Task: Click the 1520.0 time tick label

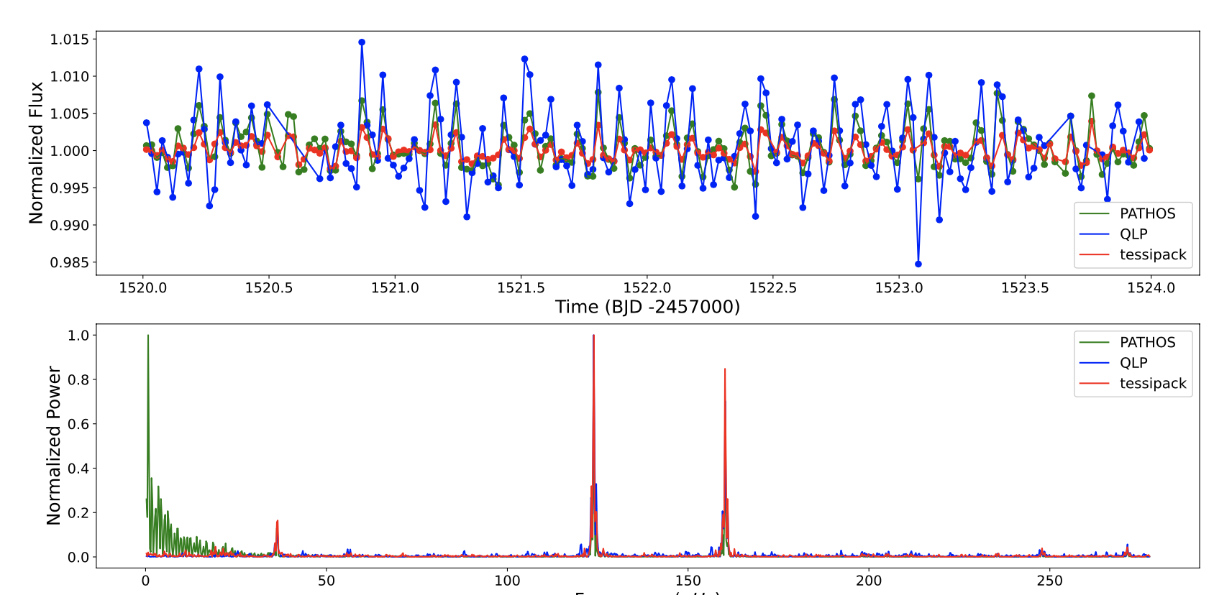Action: 142,287
